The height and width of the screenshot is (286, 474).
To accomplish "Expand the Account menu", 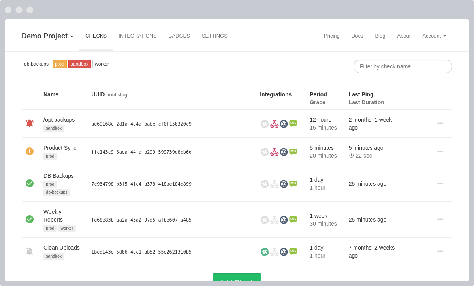I will click(x=434, y=36).
